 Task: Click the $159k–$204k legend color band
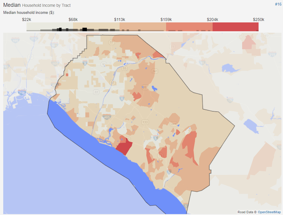pos(189,27)
